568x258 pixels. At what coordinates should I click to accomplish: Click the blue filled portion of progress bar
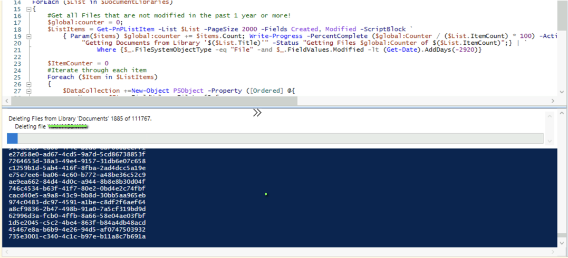tap(12, 138)
